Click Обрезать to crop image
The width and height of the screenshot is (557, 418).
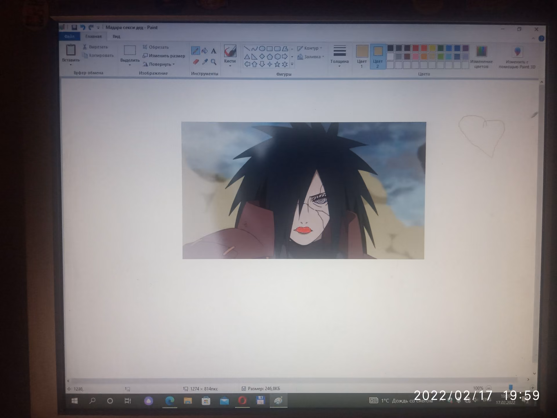(155, 47)
